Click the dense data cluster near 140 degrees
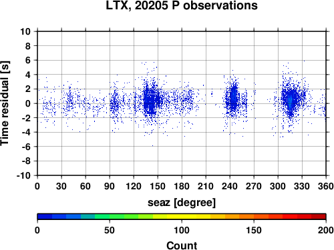Screen dimensions: 334x250 150,100
